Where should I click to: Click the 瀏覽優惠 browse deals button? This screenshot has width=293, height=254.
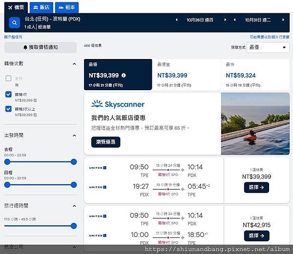tap(106, 142)
